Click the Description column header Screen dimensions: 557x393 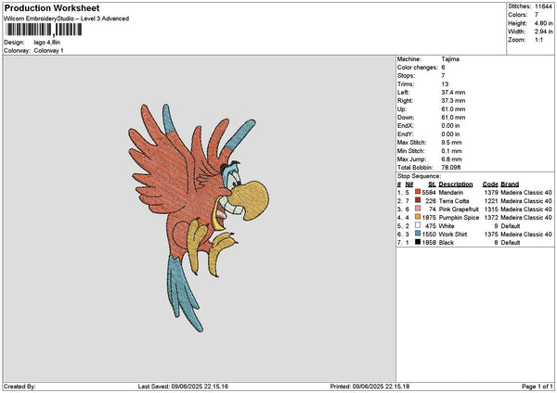point(458,184)
